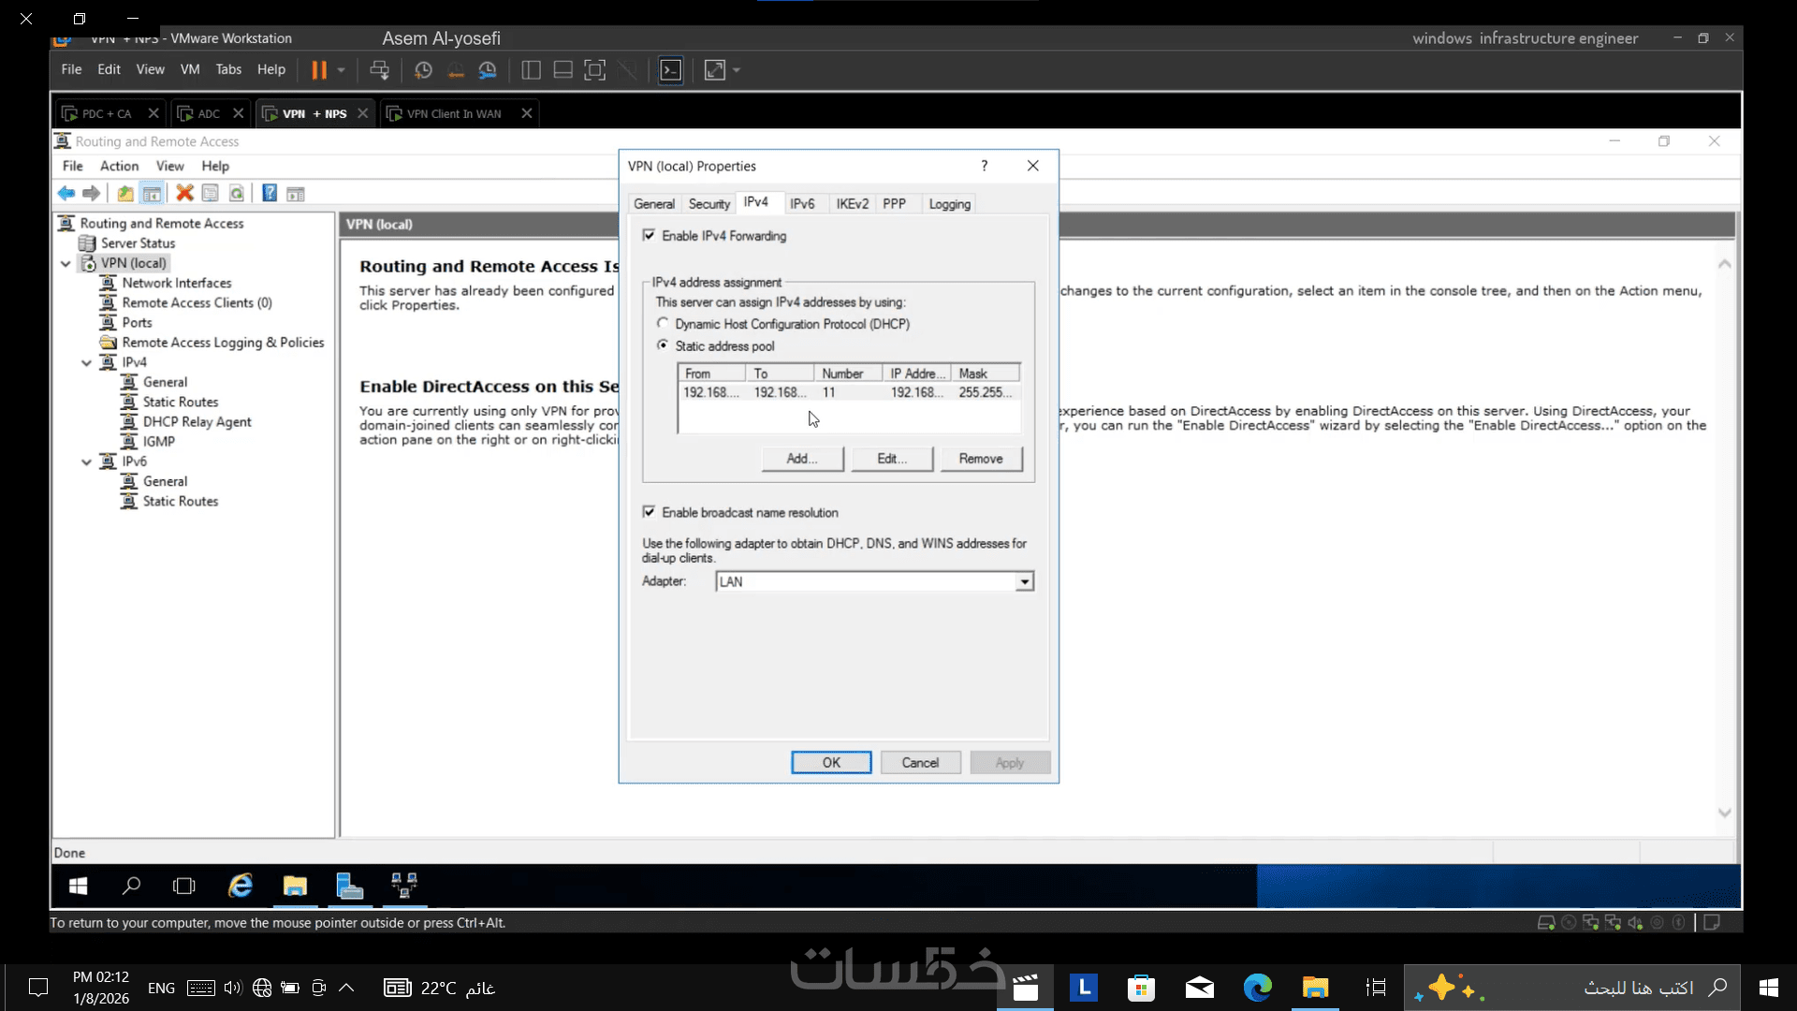The image size is (1797, 1011).
Task: Uncheck Enable IPv4 Forwarding
Action: click(x=649, y=236)
